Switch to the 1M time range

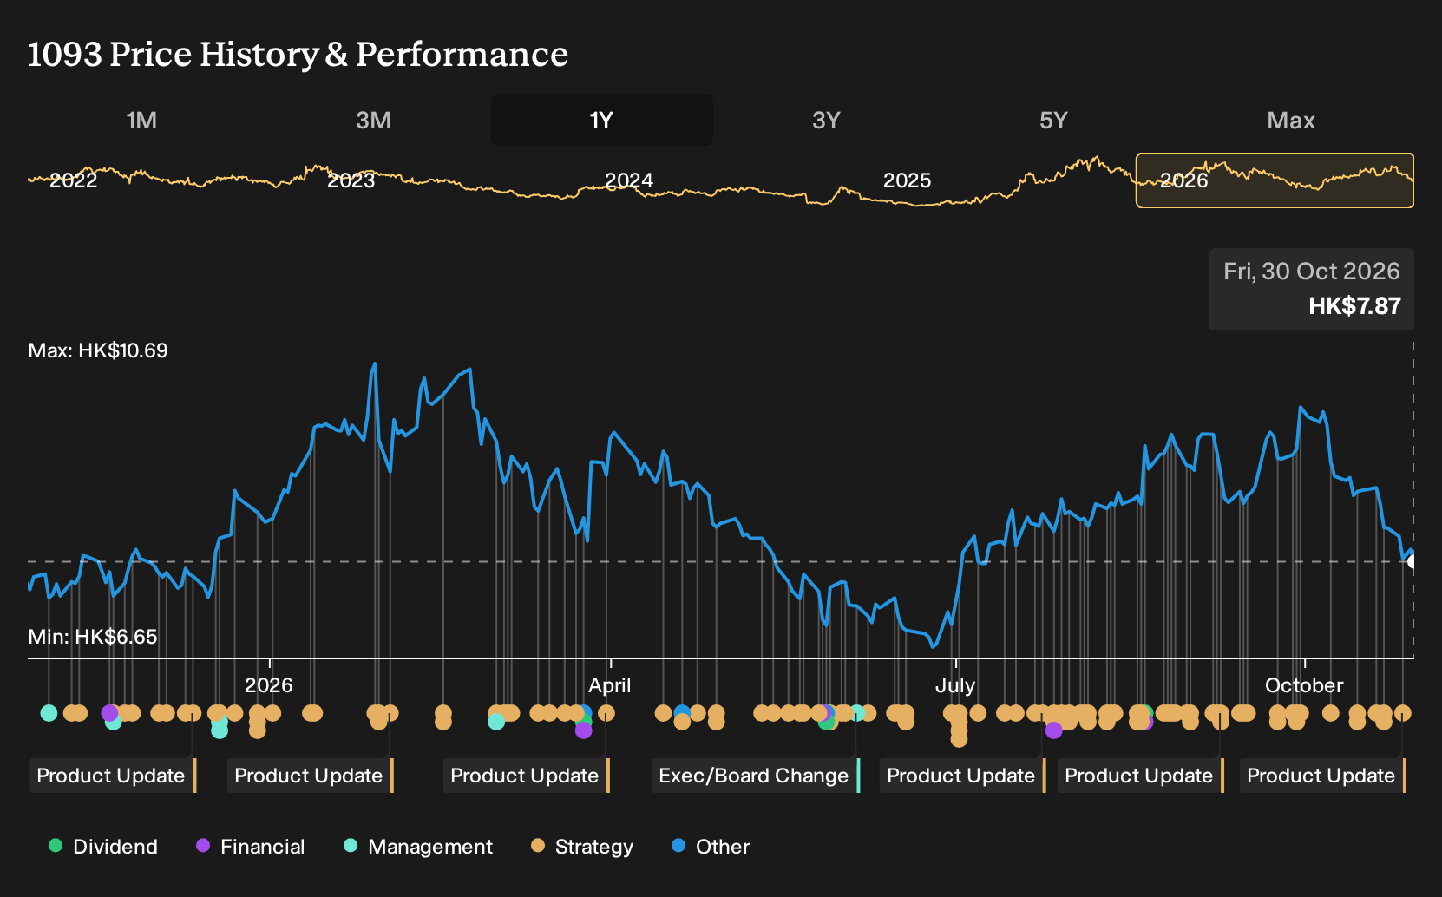[x=141, y=121]
